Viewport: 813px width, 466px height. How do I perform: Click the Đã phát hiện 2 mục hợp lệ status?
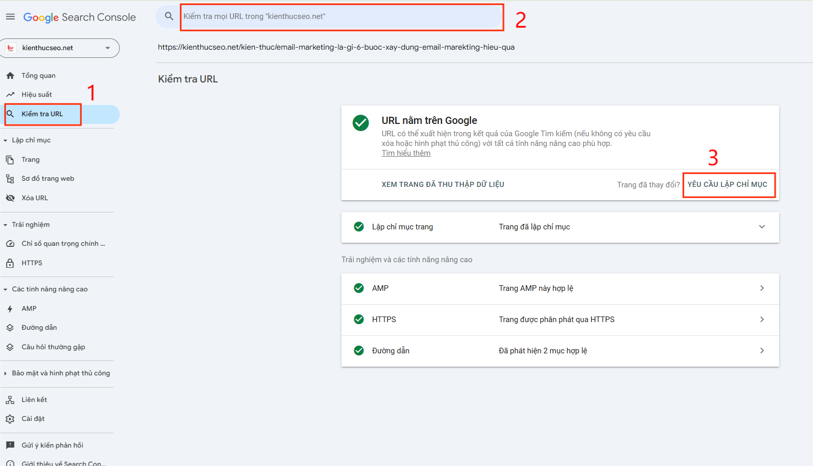pos(543,351)
